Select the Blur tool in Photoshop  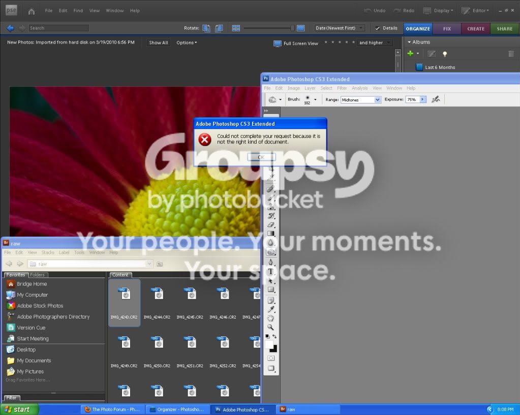(x=270, y=243)
